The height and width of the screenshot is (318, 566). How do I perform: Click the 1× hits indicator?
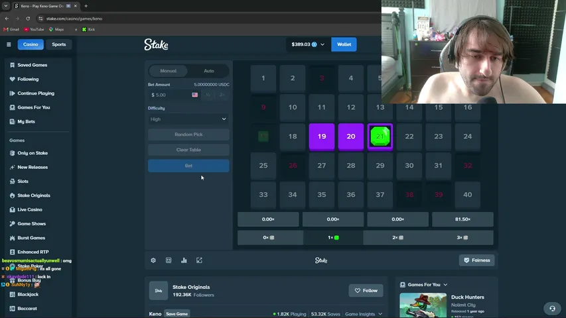point(333,238)
